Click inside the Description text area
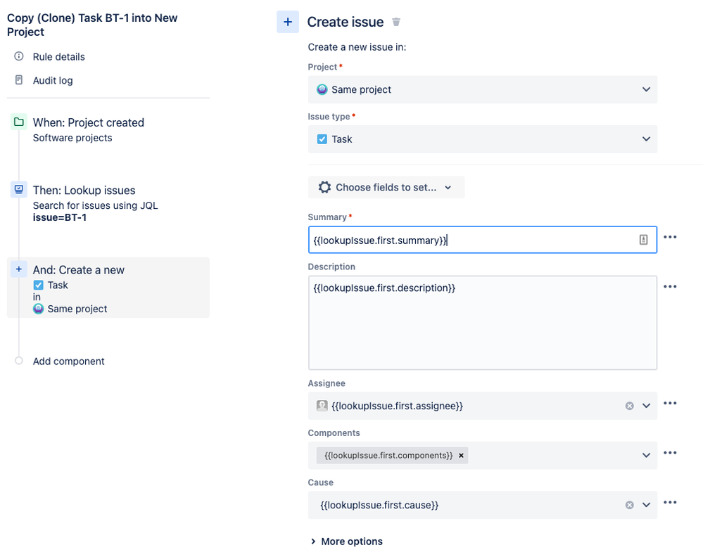This screenshot has height=552, width=703. click(482, 323)
